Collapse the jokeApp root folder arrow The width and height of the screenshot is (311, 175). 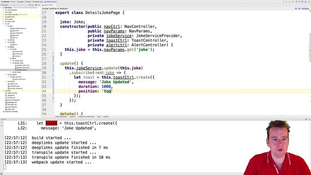[1, 8]
